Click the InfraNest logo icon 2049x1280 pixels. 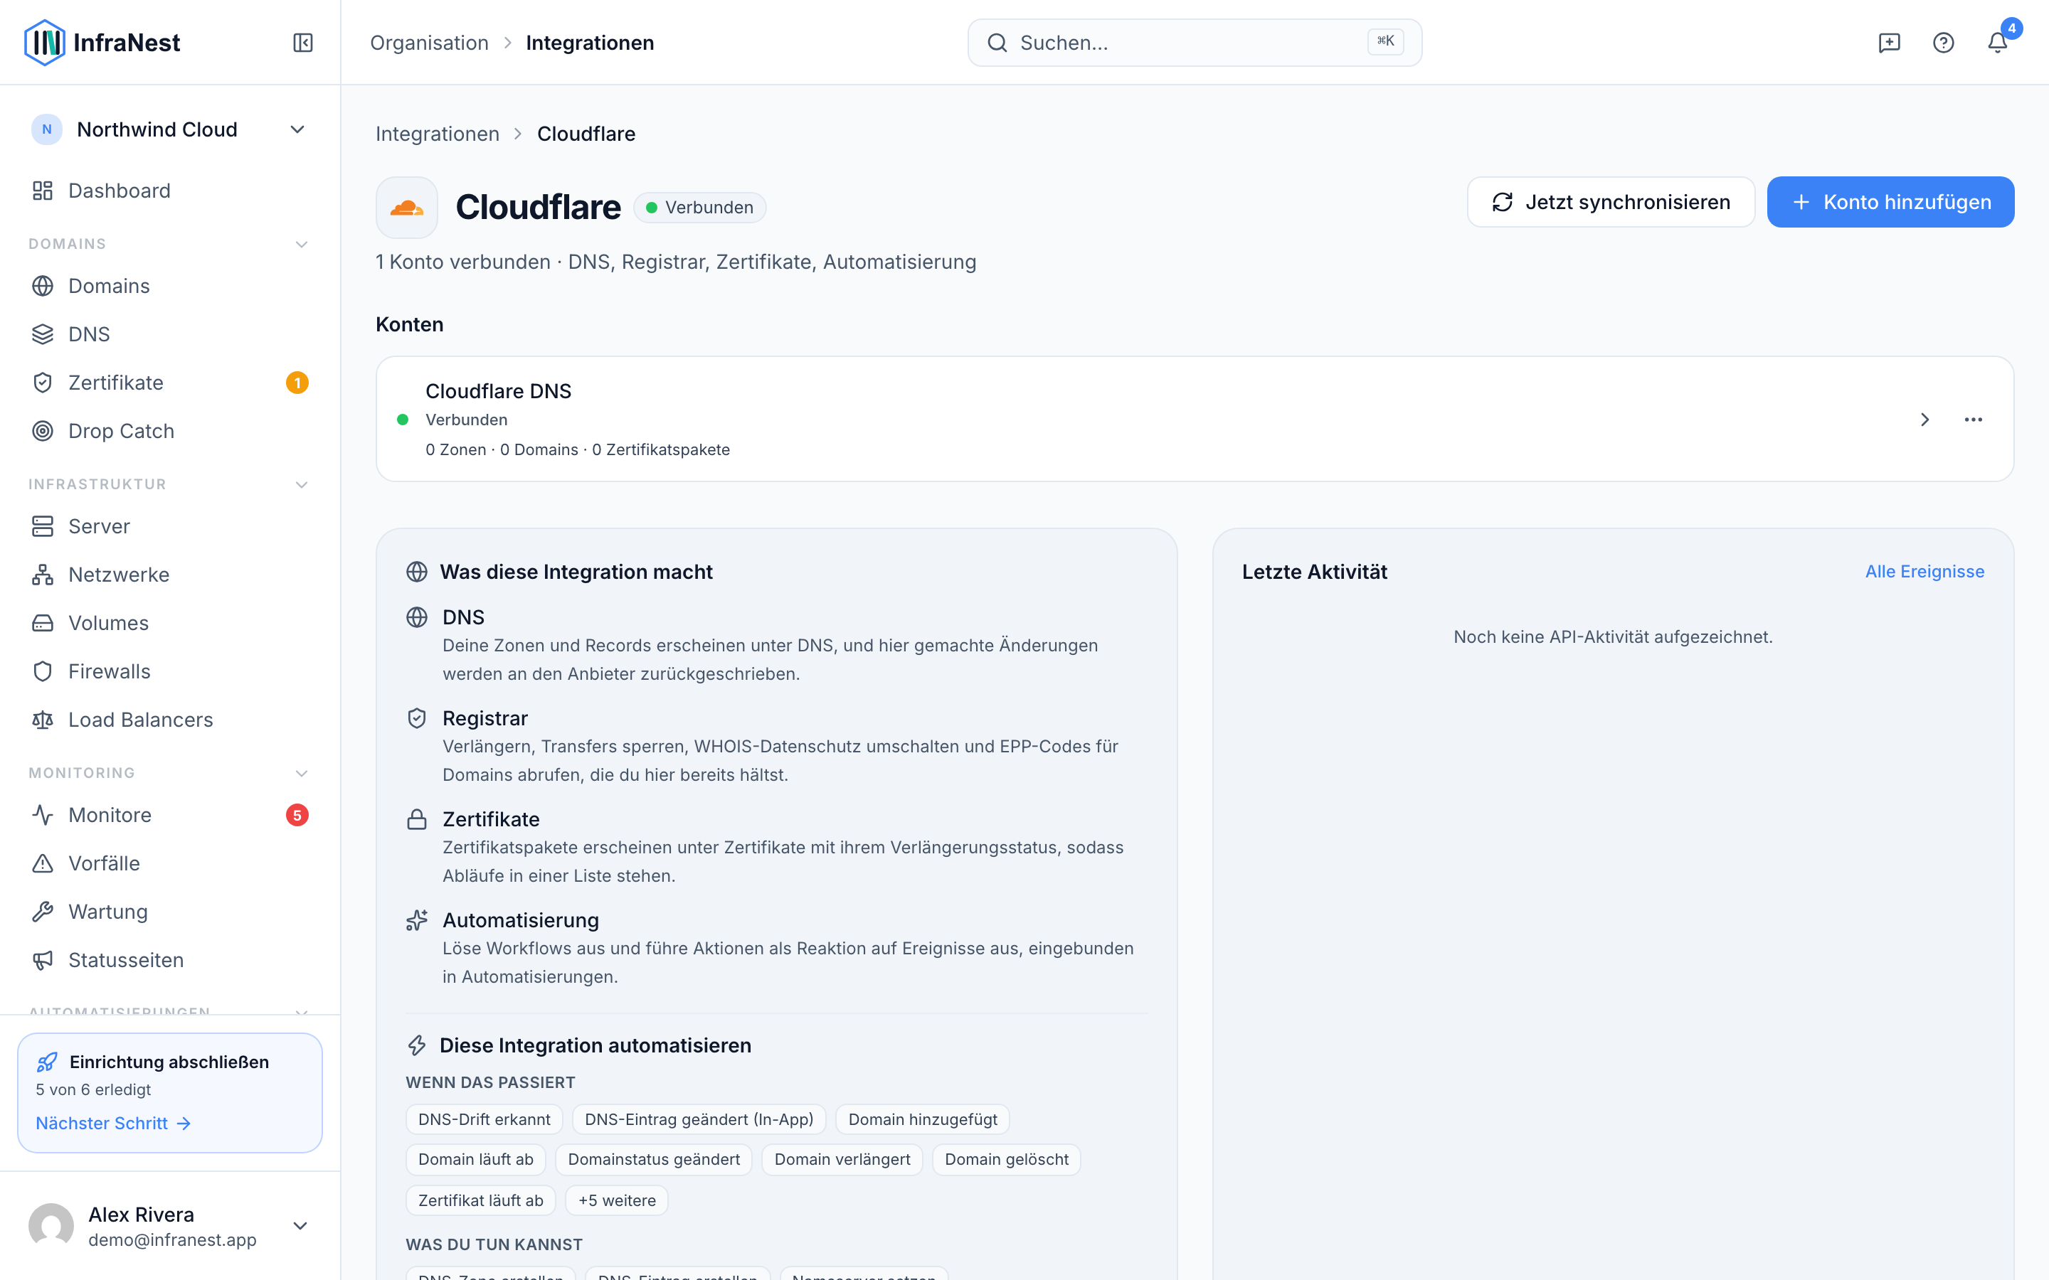(45, 43)
